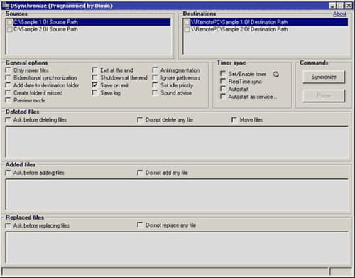Image resolution: width=355 pixels, height=278 pixels.
Task: Check Do not add any file
Action: pyautogui.click(x=140, y=173)
